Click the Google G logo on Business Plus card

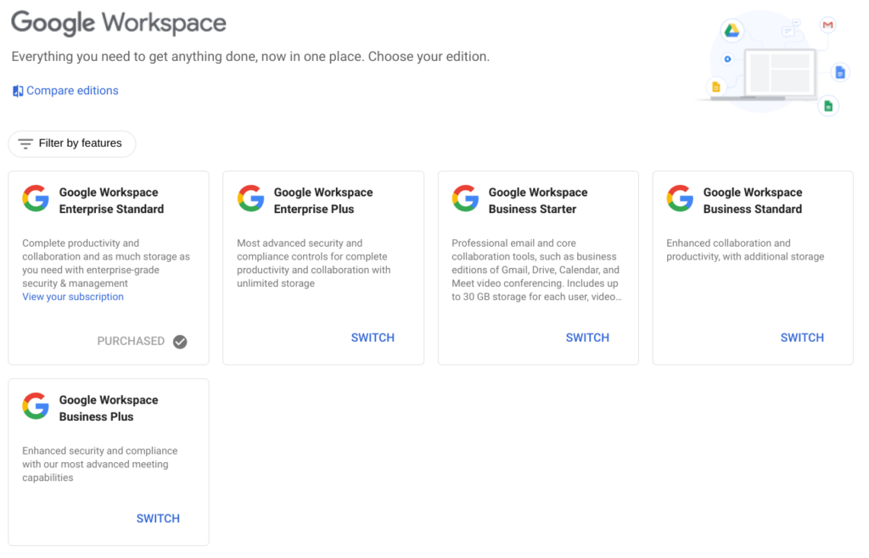point(35,406)
